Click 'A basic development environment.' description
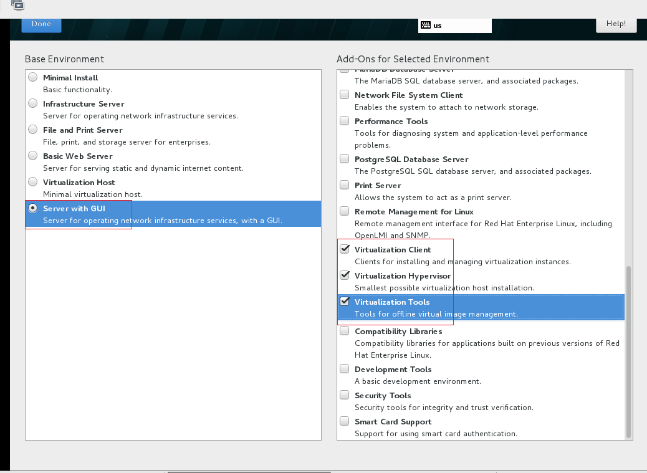Screen dimensions: 647x473 pyautogui.click(x=418, y=381)
